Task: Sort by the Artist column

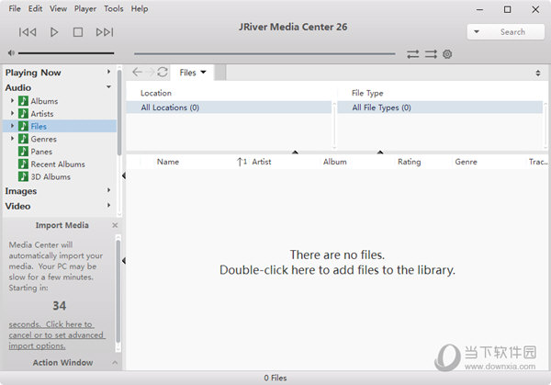Action: 262,162
